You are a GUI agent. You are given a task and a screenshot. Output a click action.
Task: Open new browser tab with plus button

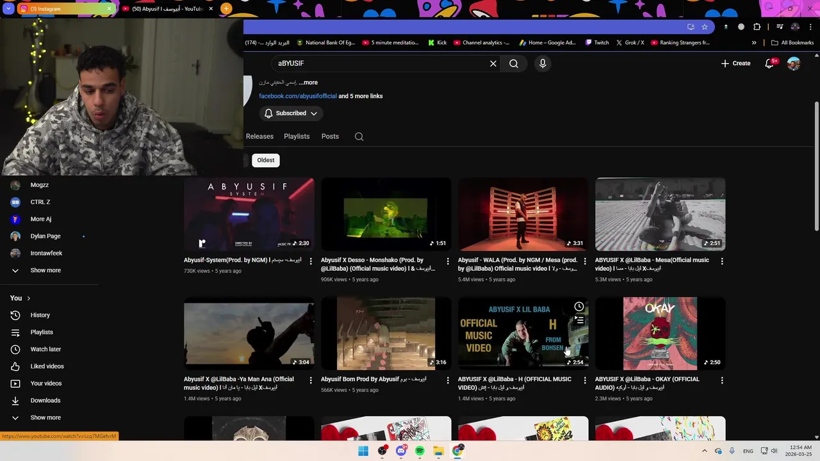(226, 9)
